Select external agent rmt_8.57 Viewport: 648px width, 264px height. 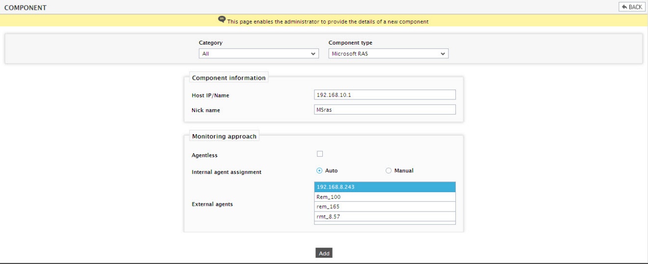(x=385, y=216)
